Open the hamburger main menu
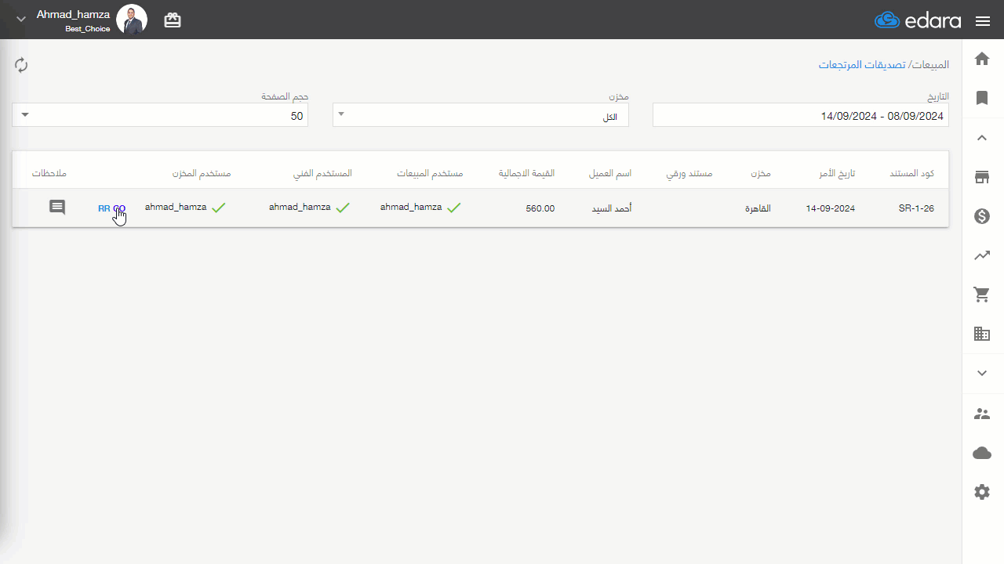 click(983, 21)
